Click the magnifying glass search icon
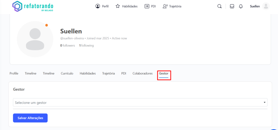The image size is (278, 130). (219, 6)
